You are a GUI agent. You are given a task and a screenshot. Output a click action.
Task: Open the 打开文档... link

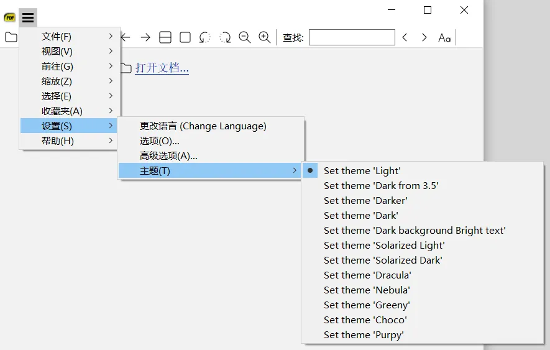162,68
